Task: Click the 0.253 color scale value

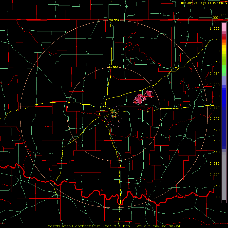Action: 215,186
